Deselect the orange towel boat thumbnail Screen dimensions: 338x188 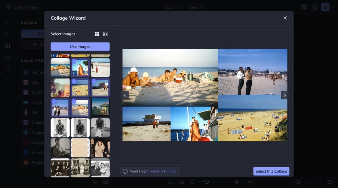click(x=80, y=68)
